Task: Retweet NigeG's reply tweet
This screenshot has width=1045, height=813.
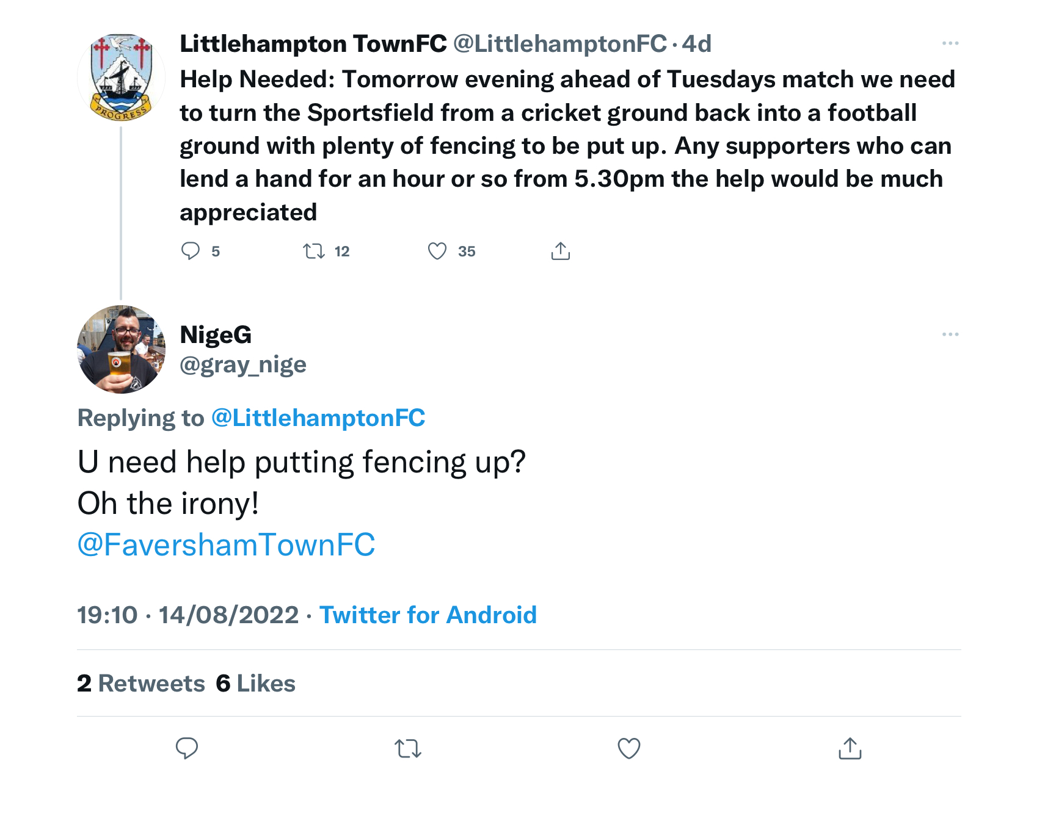Action: [x=408, y=748]
